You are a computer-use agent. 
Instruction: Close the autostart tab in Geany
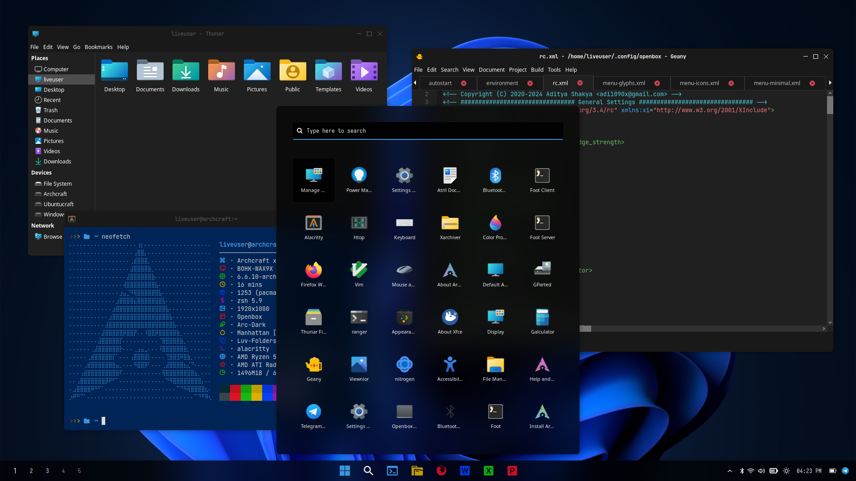point(464,83)
